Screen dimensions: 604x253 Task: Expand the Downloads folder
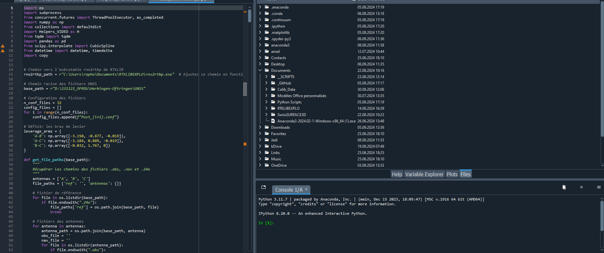click(260, 127)
